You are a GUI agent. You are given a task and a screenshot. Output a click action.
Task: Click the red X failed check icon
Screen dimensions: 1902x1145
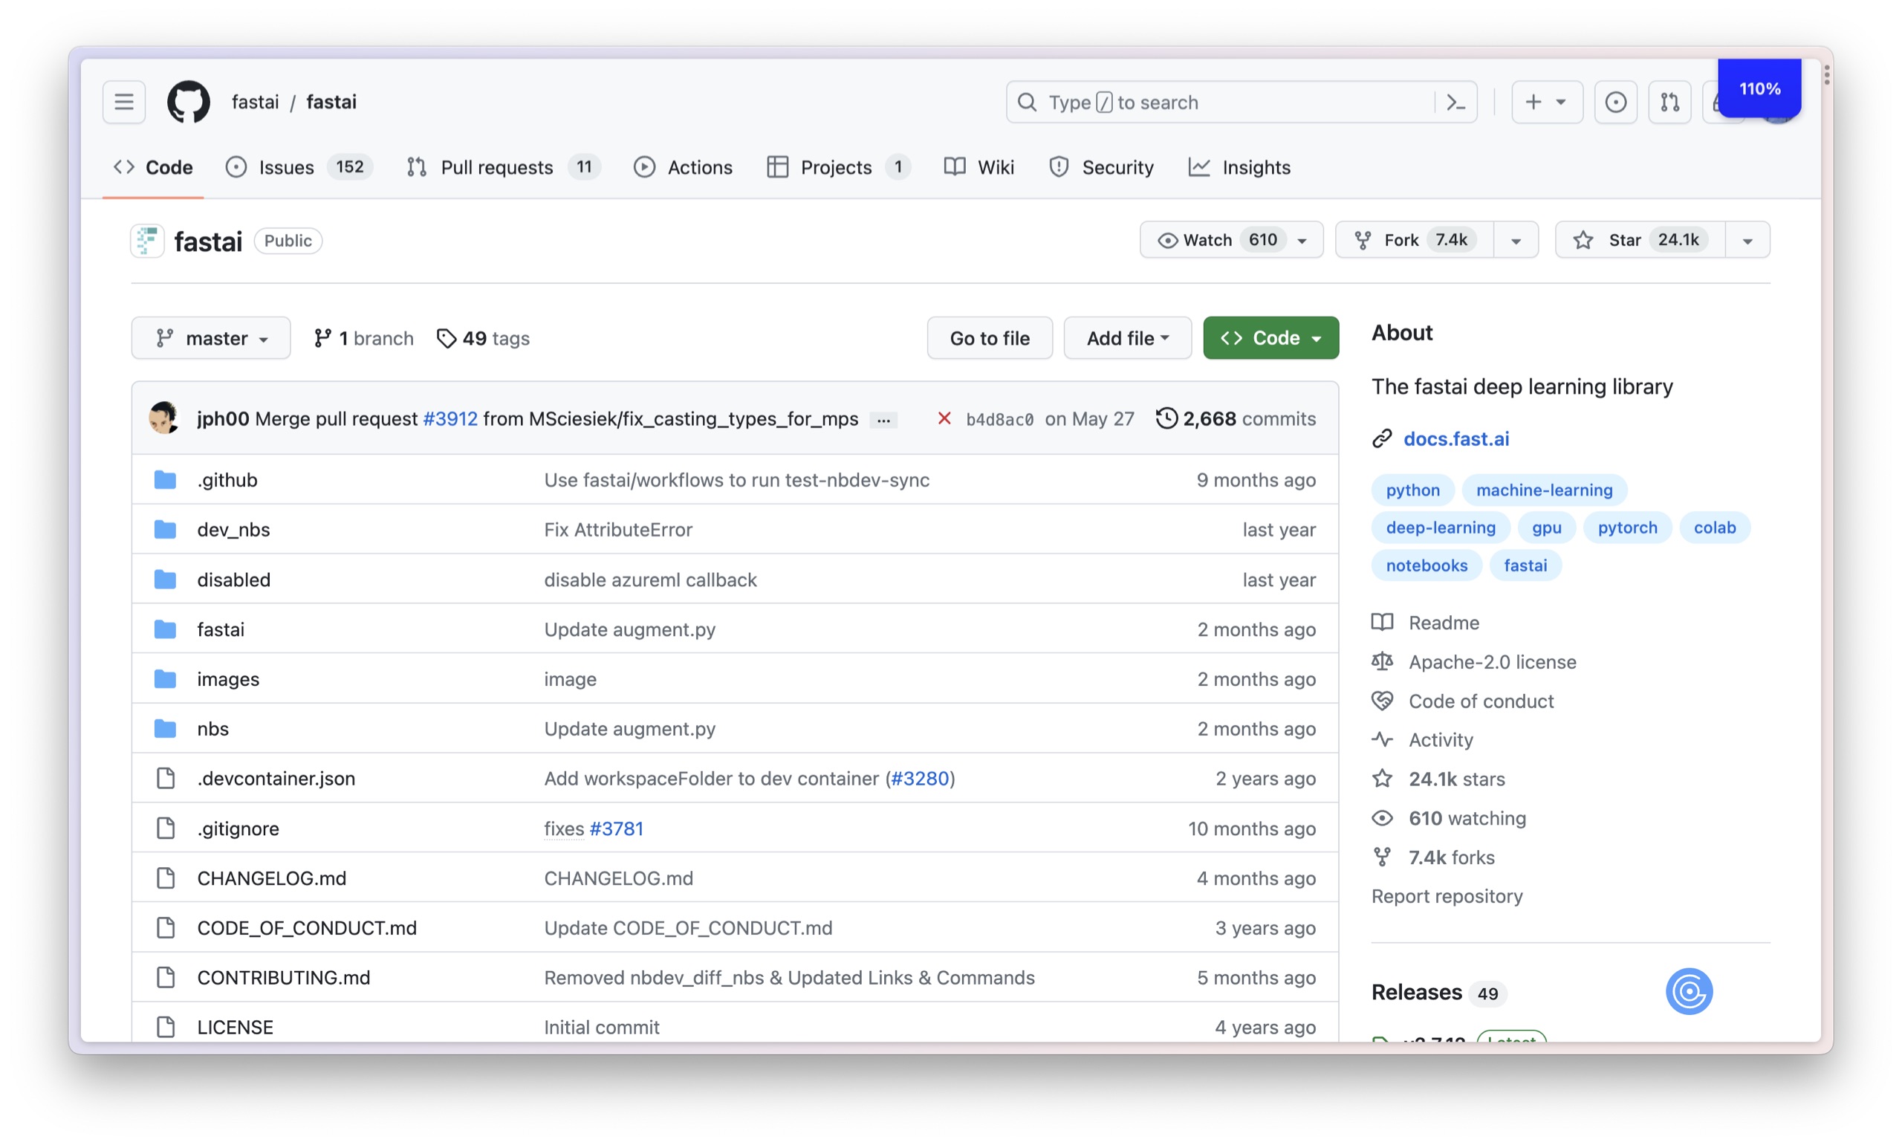point(944,418)
